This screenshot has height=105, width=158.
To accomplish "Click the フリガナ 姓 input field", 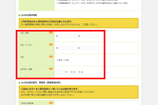I will pyautogui.click(x=68, y=48).
